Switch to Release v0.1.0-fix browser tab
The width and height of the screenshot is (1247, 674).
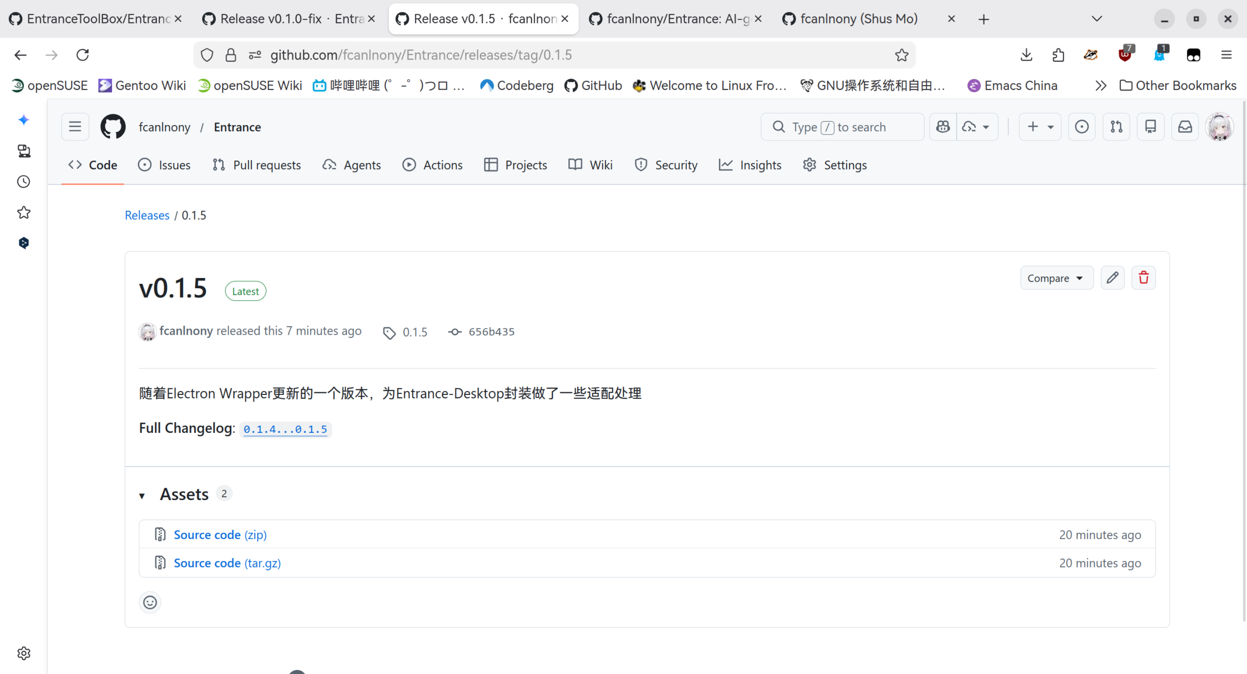pos(289,19)
